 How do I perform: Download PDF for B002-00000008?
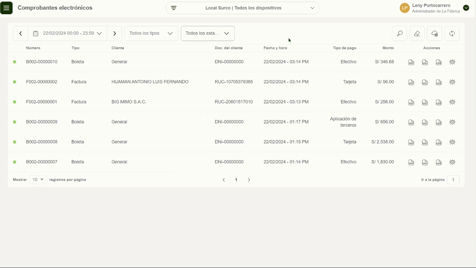(411, 142)
